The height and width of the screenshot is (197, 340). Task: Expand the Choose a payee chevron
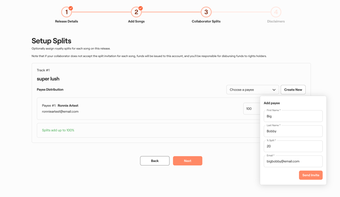click(274, 90)
